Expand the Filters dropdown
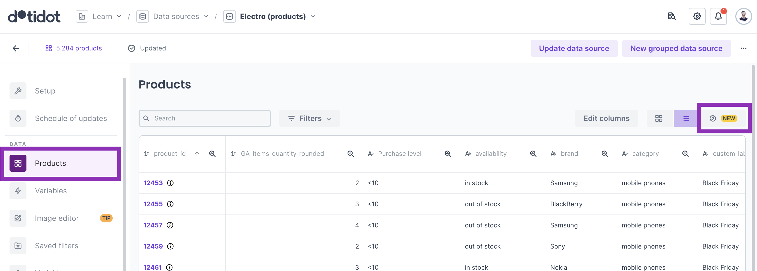The image size is (757, 271). (x=309, y=118)
